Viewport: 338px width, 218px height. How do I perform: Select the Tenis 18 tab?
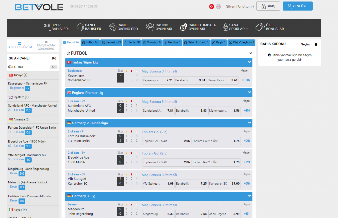[132, 42]
